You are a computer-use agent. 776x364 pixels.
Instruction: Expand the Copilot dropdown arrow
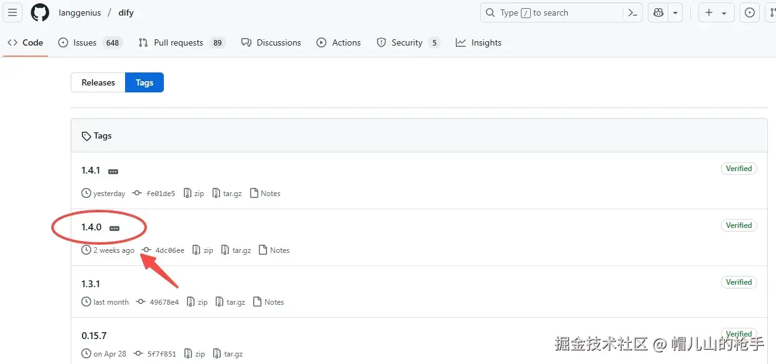[676, 12]
